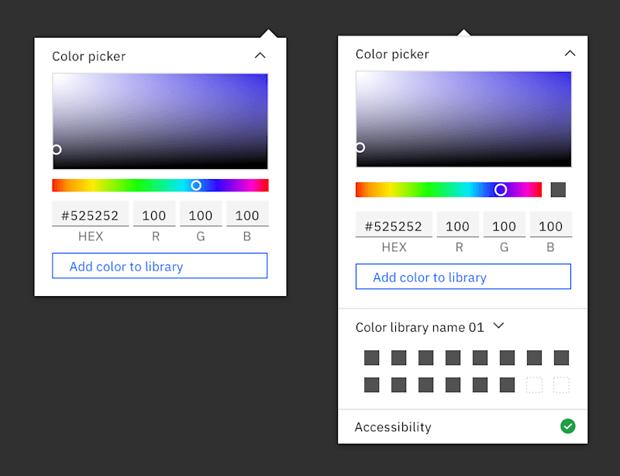Select third swatch in second library row
Image resolution: width=620 pixels, height=476 pixels.
coord(425,385)
